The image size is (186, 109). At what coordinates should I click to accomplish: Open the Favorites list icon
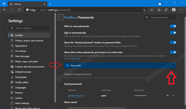click(x=152, y=10)
